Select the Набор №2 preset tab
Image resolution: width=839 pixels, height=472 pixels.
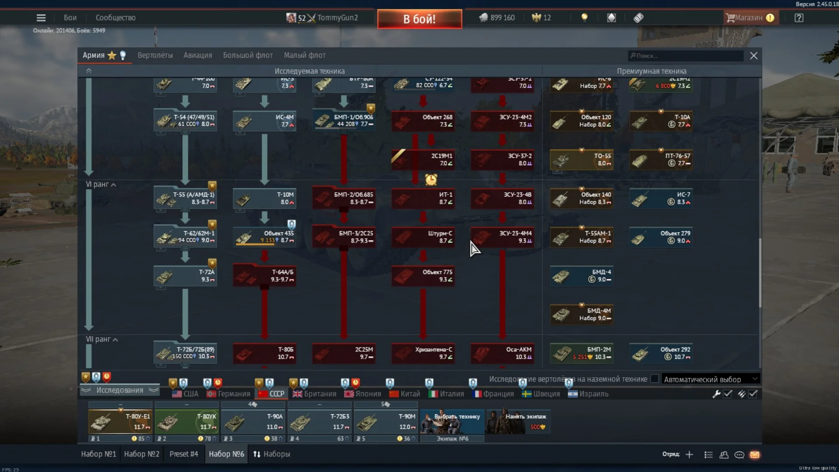click(142, 454)
